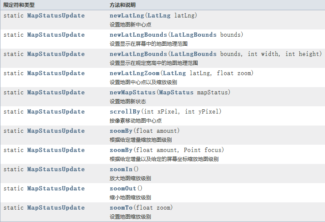325x222 pixels.
Task: Select description text 放大地图缩放级别
Action: (130, 178)
